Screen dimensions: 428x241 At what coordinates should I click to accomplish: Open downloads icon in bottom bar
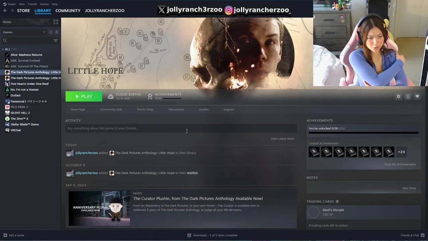click(189, 235)
